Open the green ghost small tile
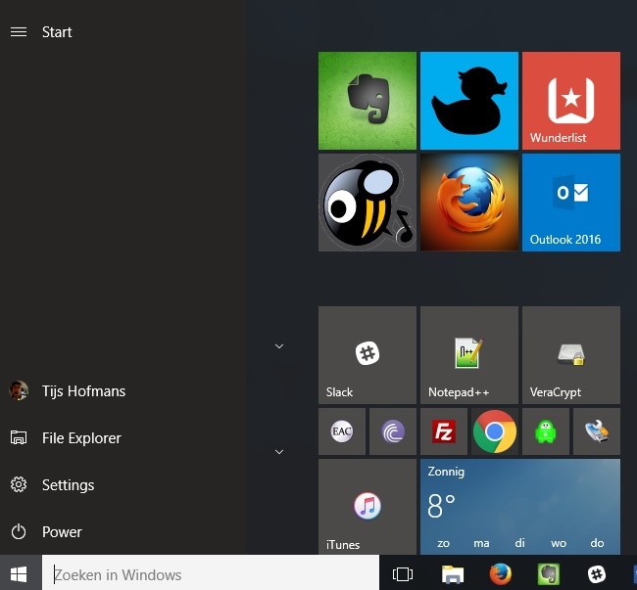Screen dimensions: 637x590 546,431
